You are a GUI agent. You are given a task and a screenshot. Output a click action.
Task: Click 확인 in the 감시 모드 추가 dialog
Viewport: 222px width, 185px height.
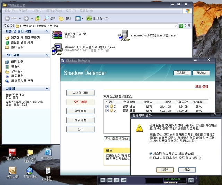click(x=165, y=170)
